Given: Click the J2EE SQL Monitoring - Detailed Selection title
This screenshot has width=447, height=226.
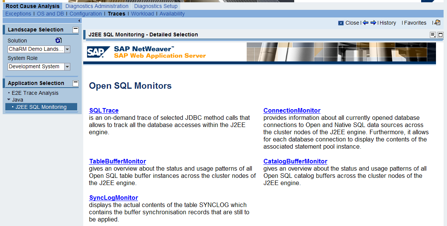Looking at the screenshot, I should [x=143, y=35].
